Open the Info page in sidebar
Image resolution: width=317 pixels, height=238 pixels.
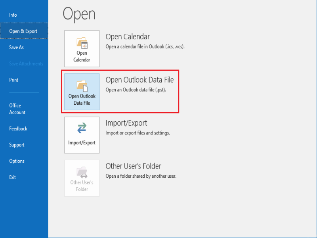[x=13, y=15]
